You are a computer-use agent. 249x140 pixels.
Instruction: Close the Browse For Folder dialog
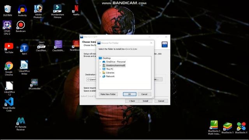[151, 43]
